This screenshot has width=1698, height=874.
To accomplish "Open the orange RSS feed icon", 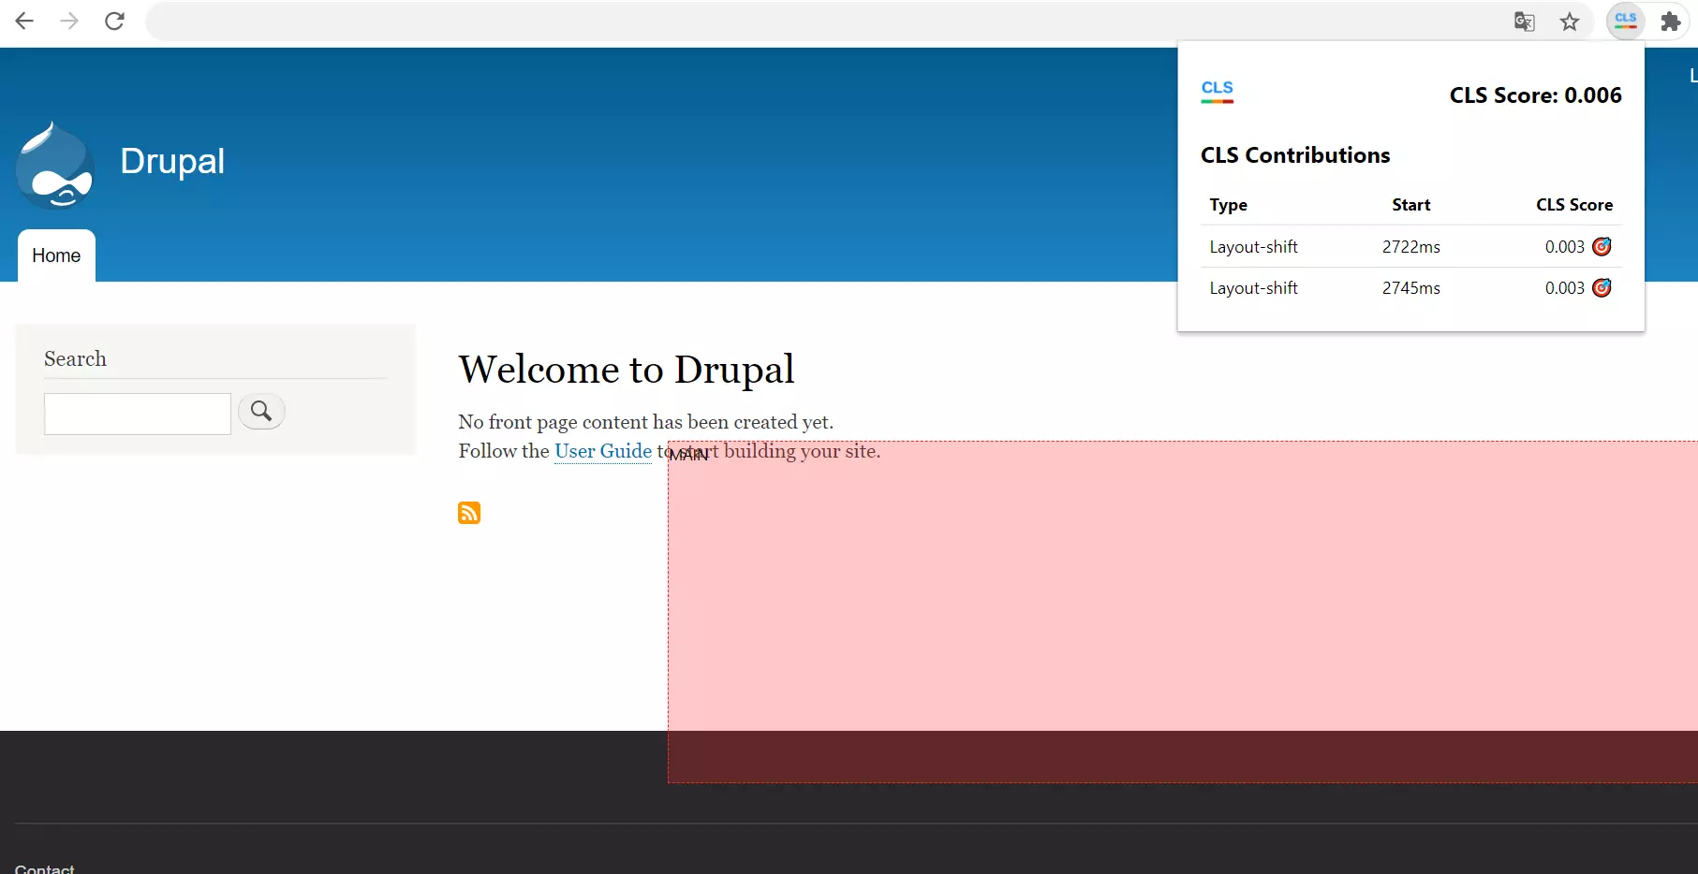I will [469, 513].
